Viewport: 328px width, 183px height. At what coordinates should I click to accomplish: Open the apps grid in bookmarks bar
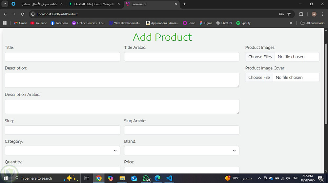[x=5, y=23]
